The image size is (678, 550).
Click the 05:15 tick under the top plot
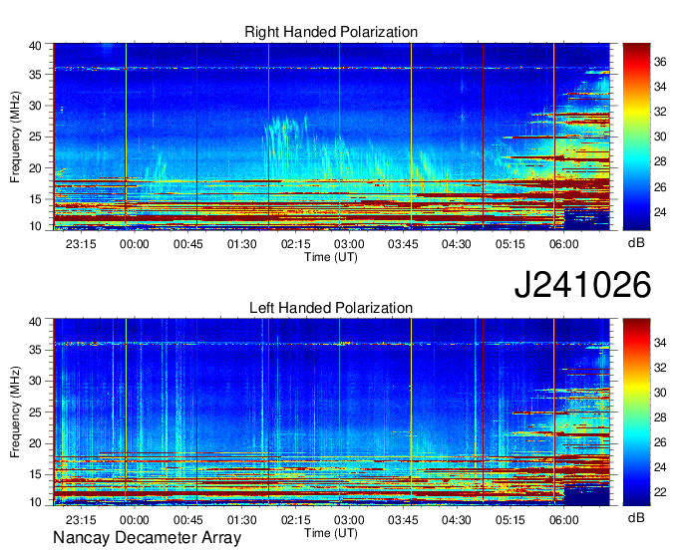coord(510,244)
